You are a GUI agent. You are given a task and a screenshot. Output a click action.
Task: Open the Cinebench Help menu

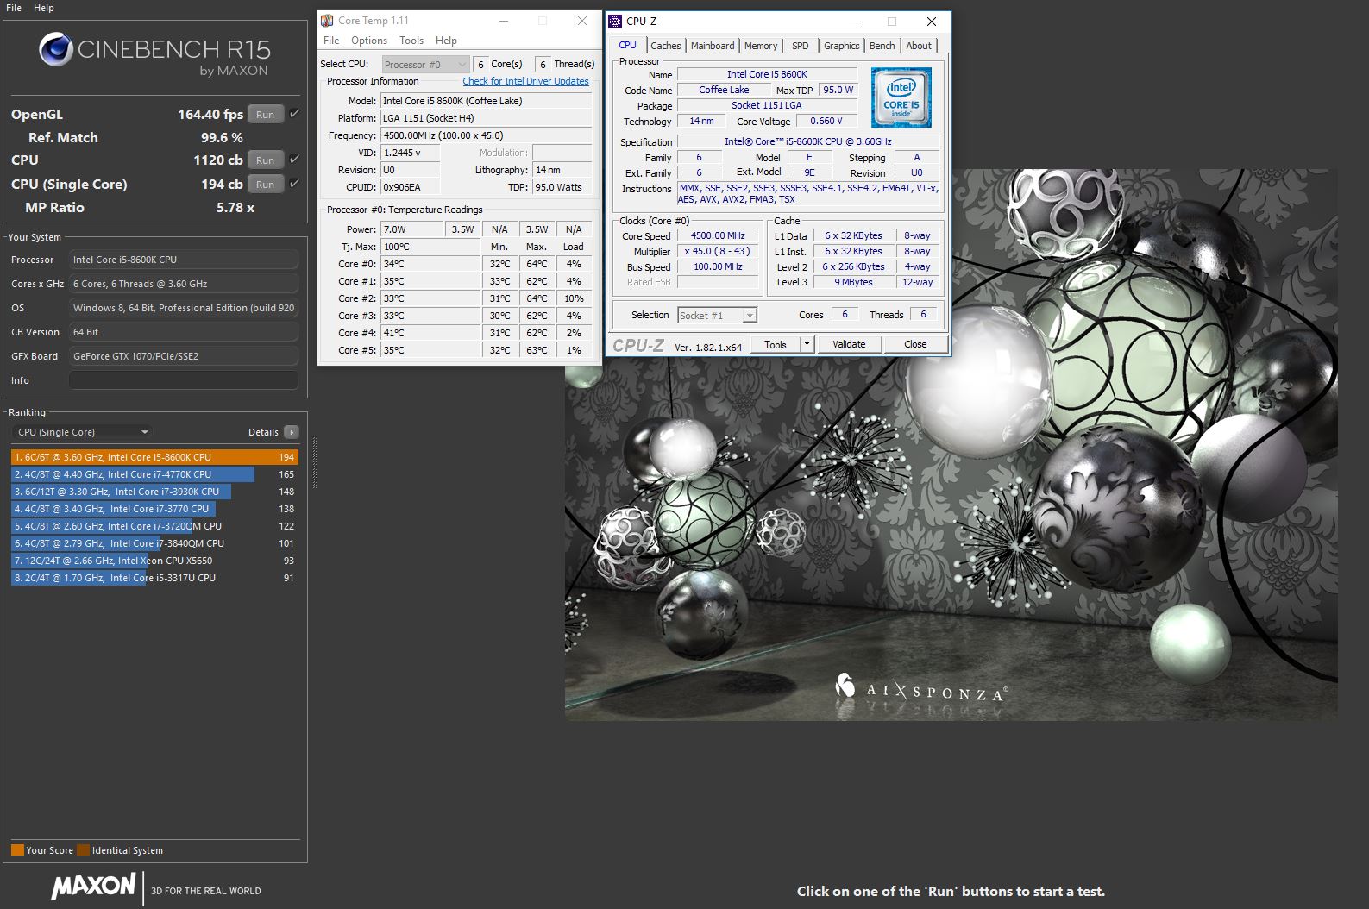[x=44, y=8]
